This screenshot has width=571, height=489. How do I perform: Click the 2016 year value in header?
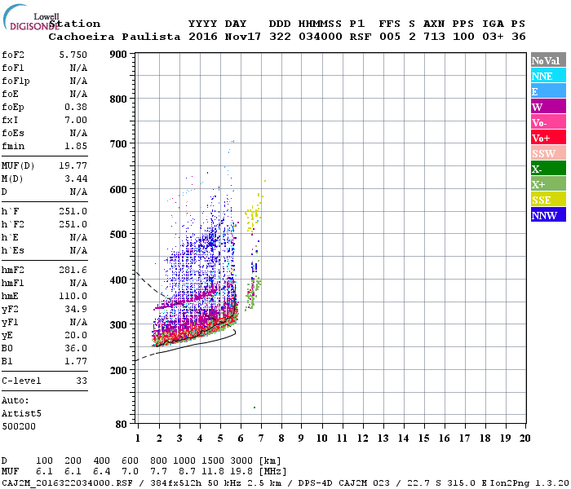click(203, 37)
